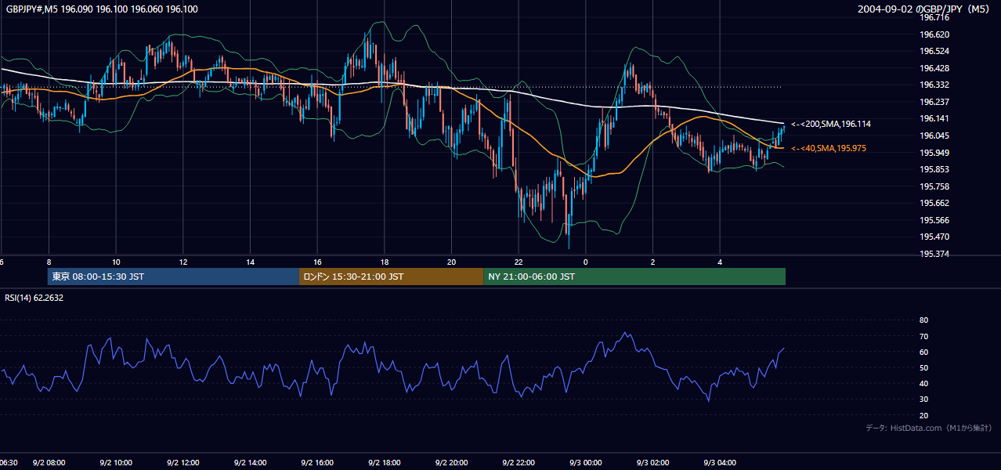The width and height of the screenshot is (1001, 470).
Task: Click the 9/2 14:00 time label
Action: pyautogui.click(x=250, y=462)
